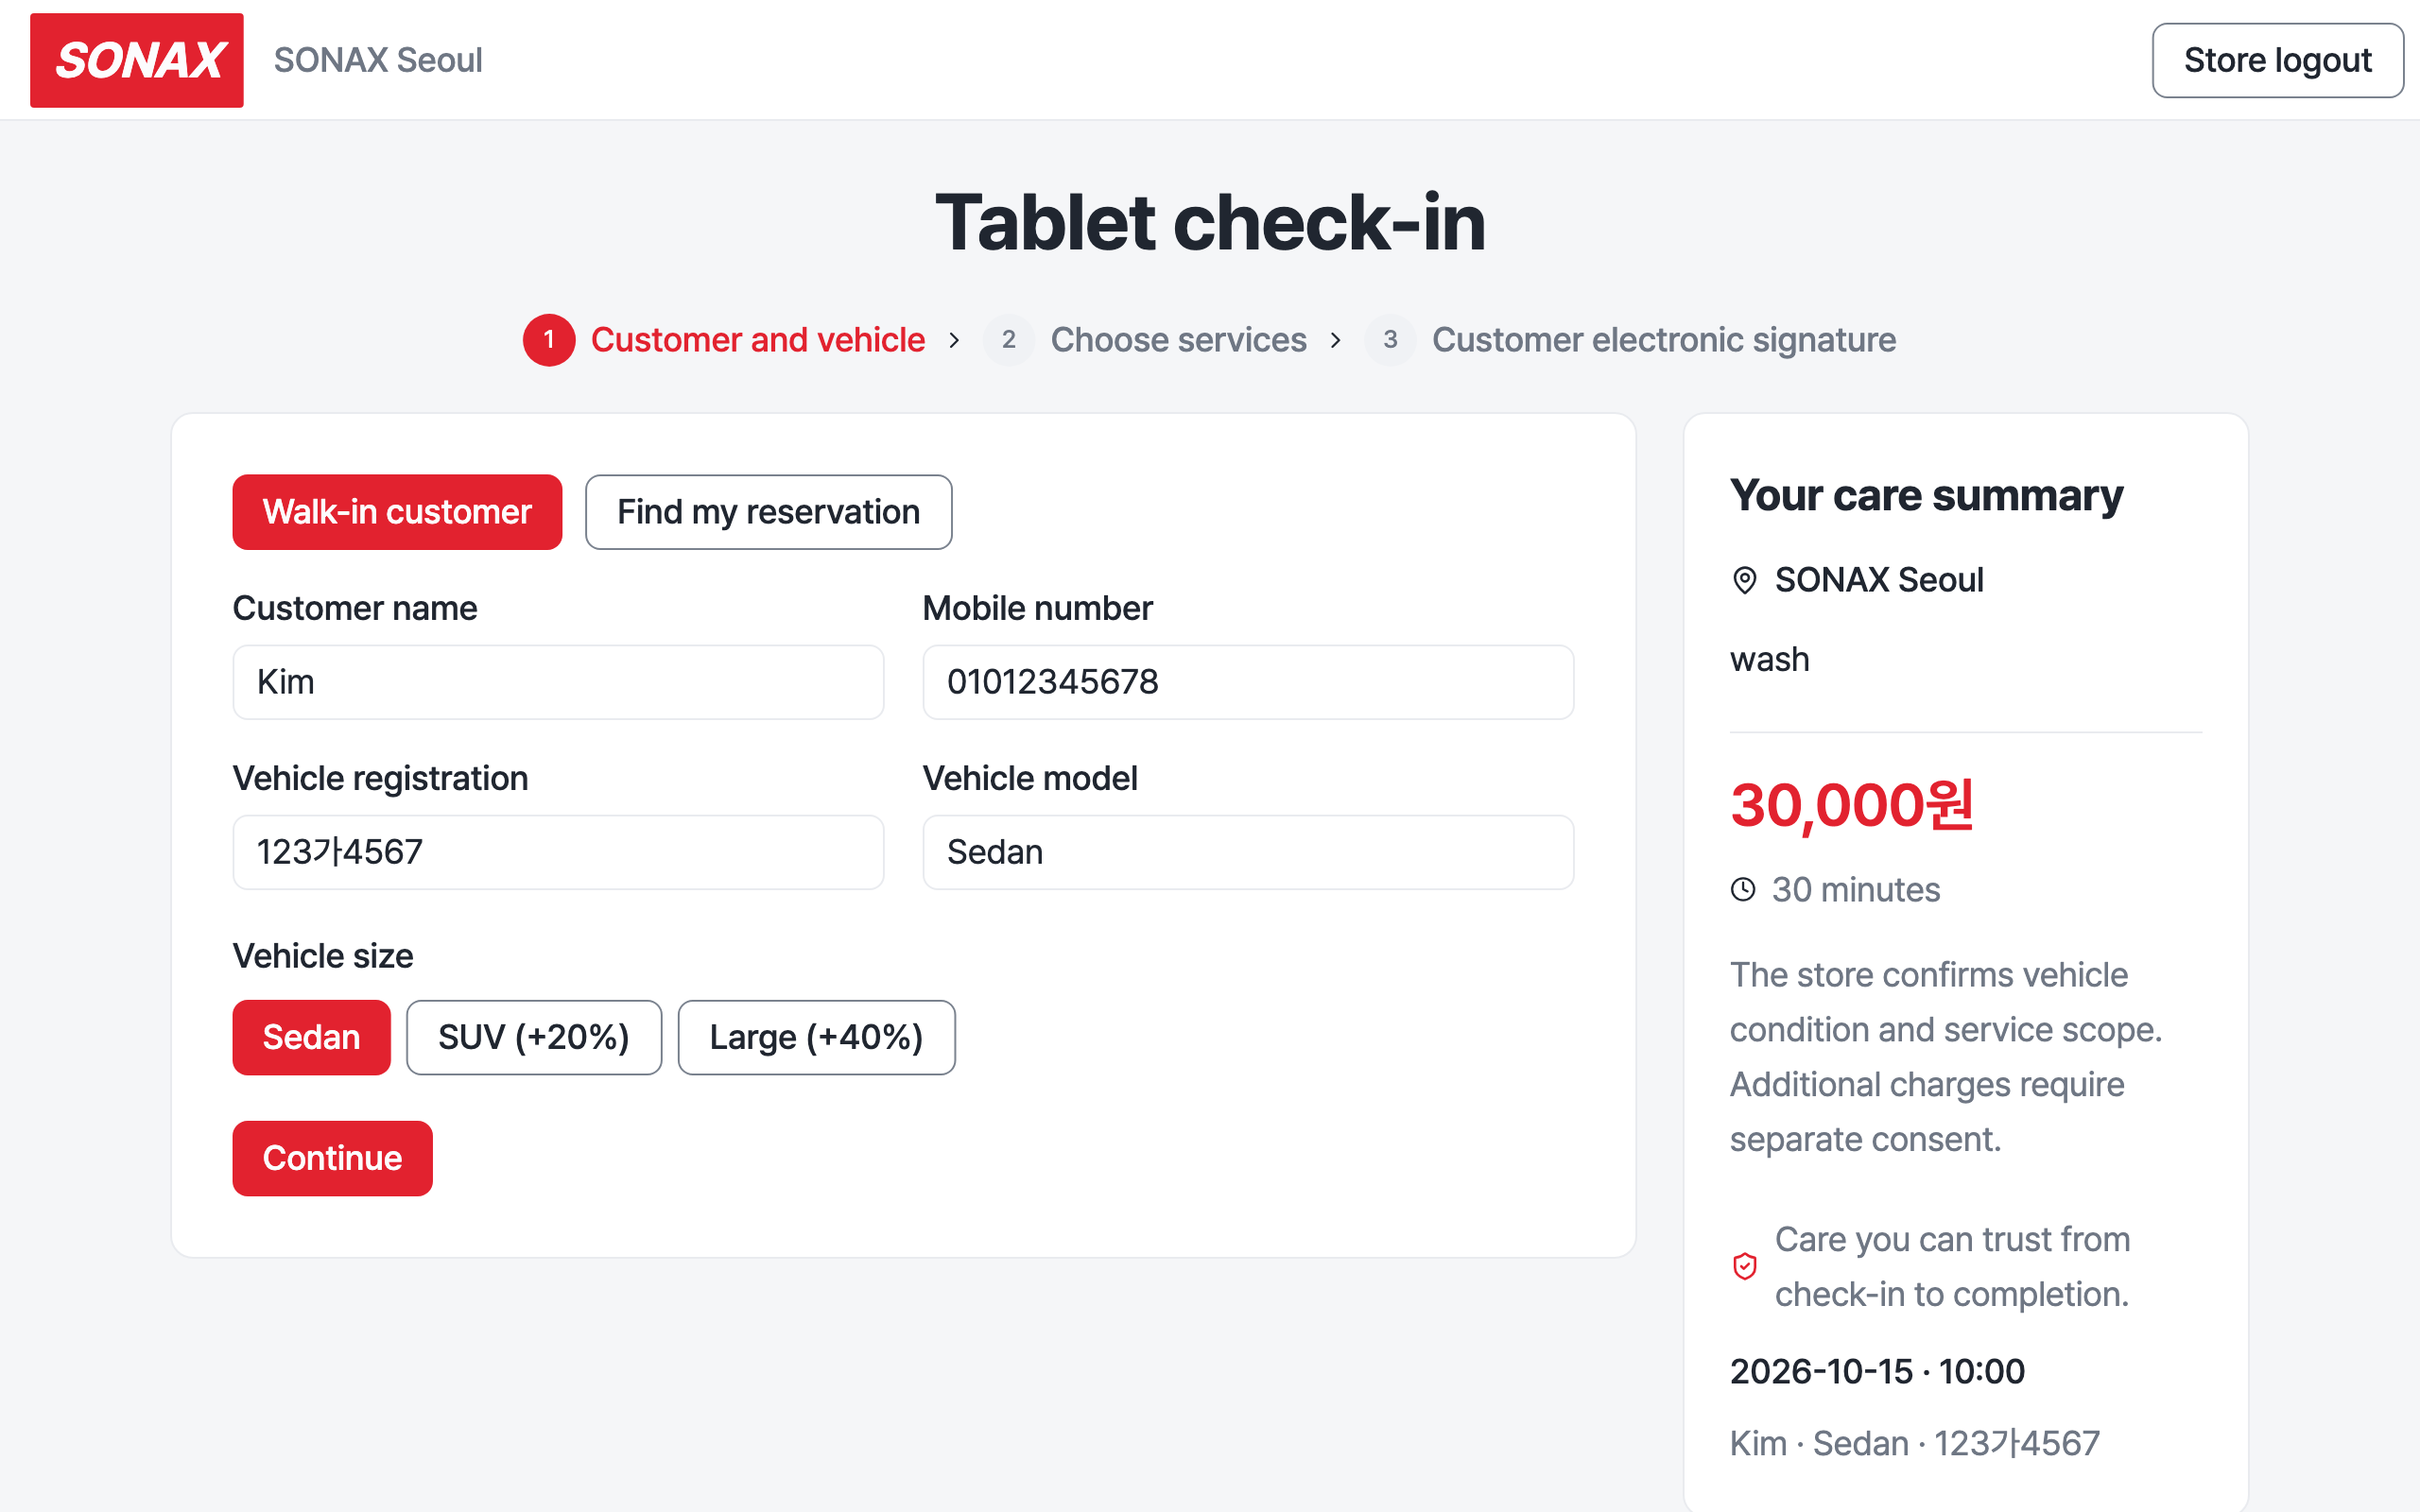Click the chevron after Choose services
The width and height of the screenshot is (2420, 1512).
tap(1335, 340)
